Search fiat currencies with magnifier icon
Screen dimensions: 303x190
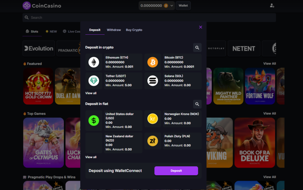coord(197,104)
